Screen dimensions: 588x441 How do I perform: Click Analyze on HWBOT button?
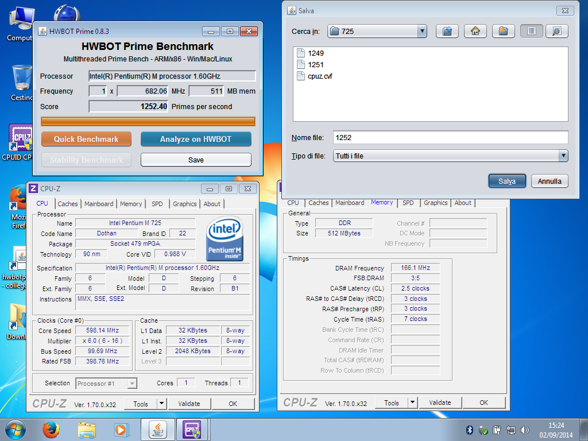click(x=196, y=139)
